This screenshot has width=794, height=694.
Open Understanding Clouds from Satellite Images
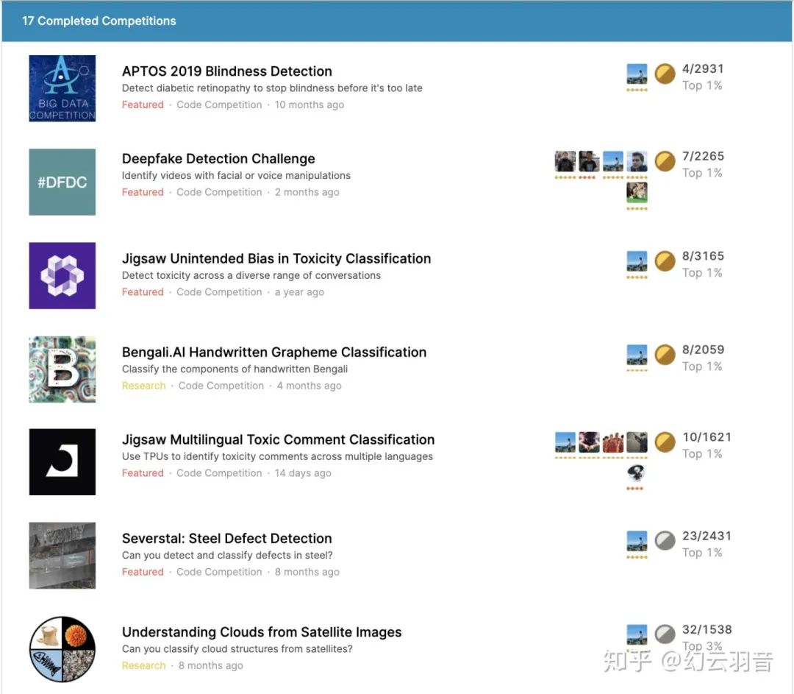tap(262, 632)
